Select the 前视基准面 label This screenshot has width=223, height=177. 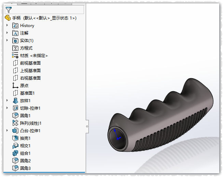[x=30, y=63]
